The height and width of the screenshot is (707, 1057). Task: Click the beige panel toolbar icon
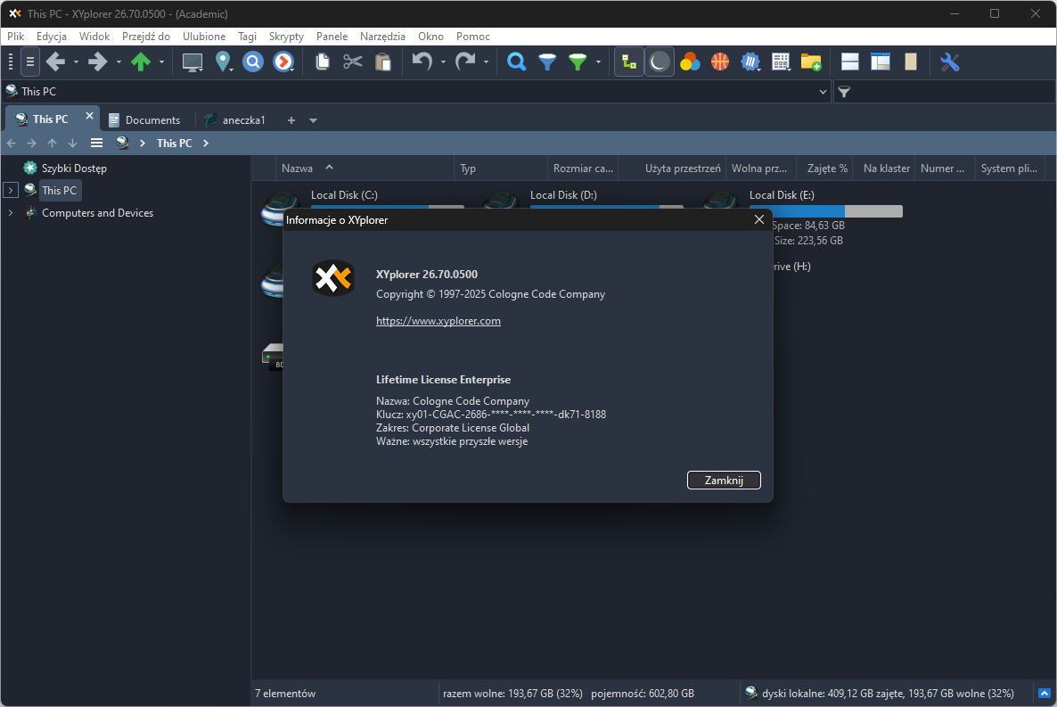[x=911, y=62]
